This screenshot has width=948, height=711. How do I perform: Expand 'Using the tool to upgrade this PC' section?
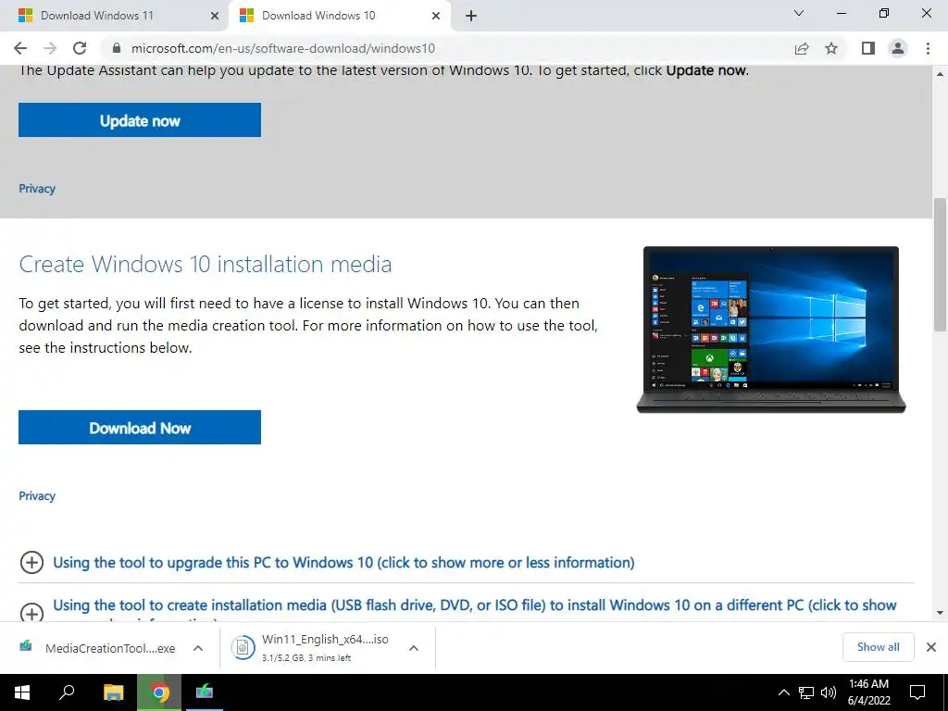click(x=31, y=562)
